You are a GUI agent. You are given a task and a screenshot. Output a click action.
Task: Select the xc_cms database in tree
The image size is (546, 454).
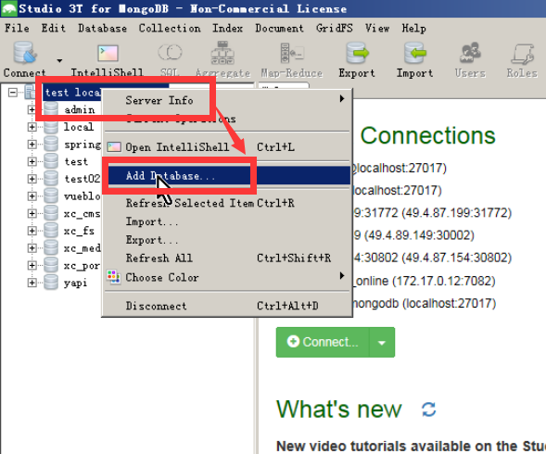[83, 213]
